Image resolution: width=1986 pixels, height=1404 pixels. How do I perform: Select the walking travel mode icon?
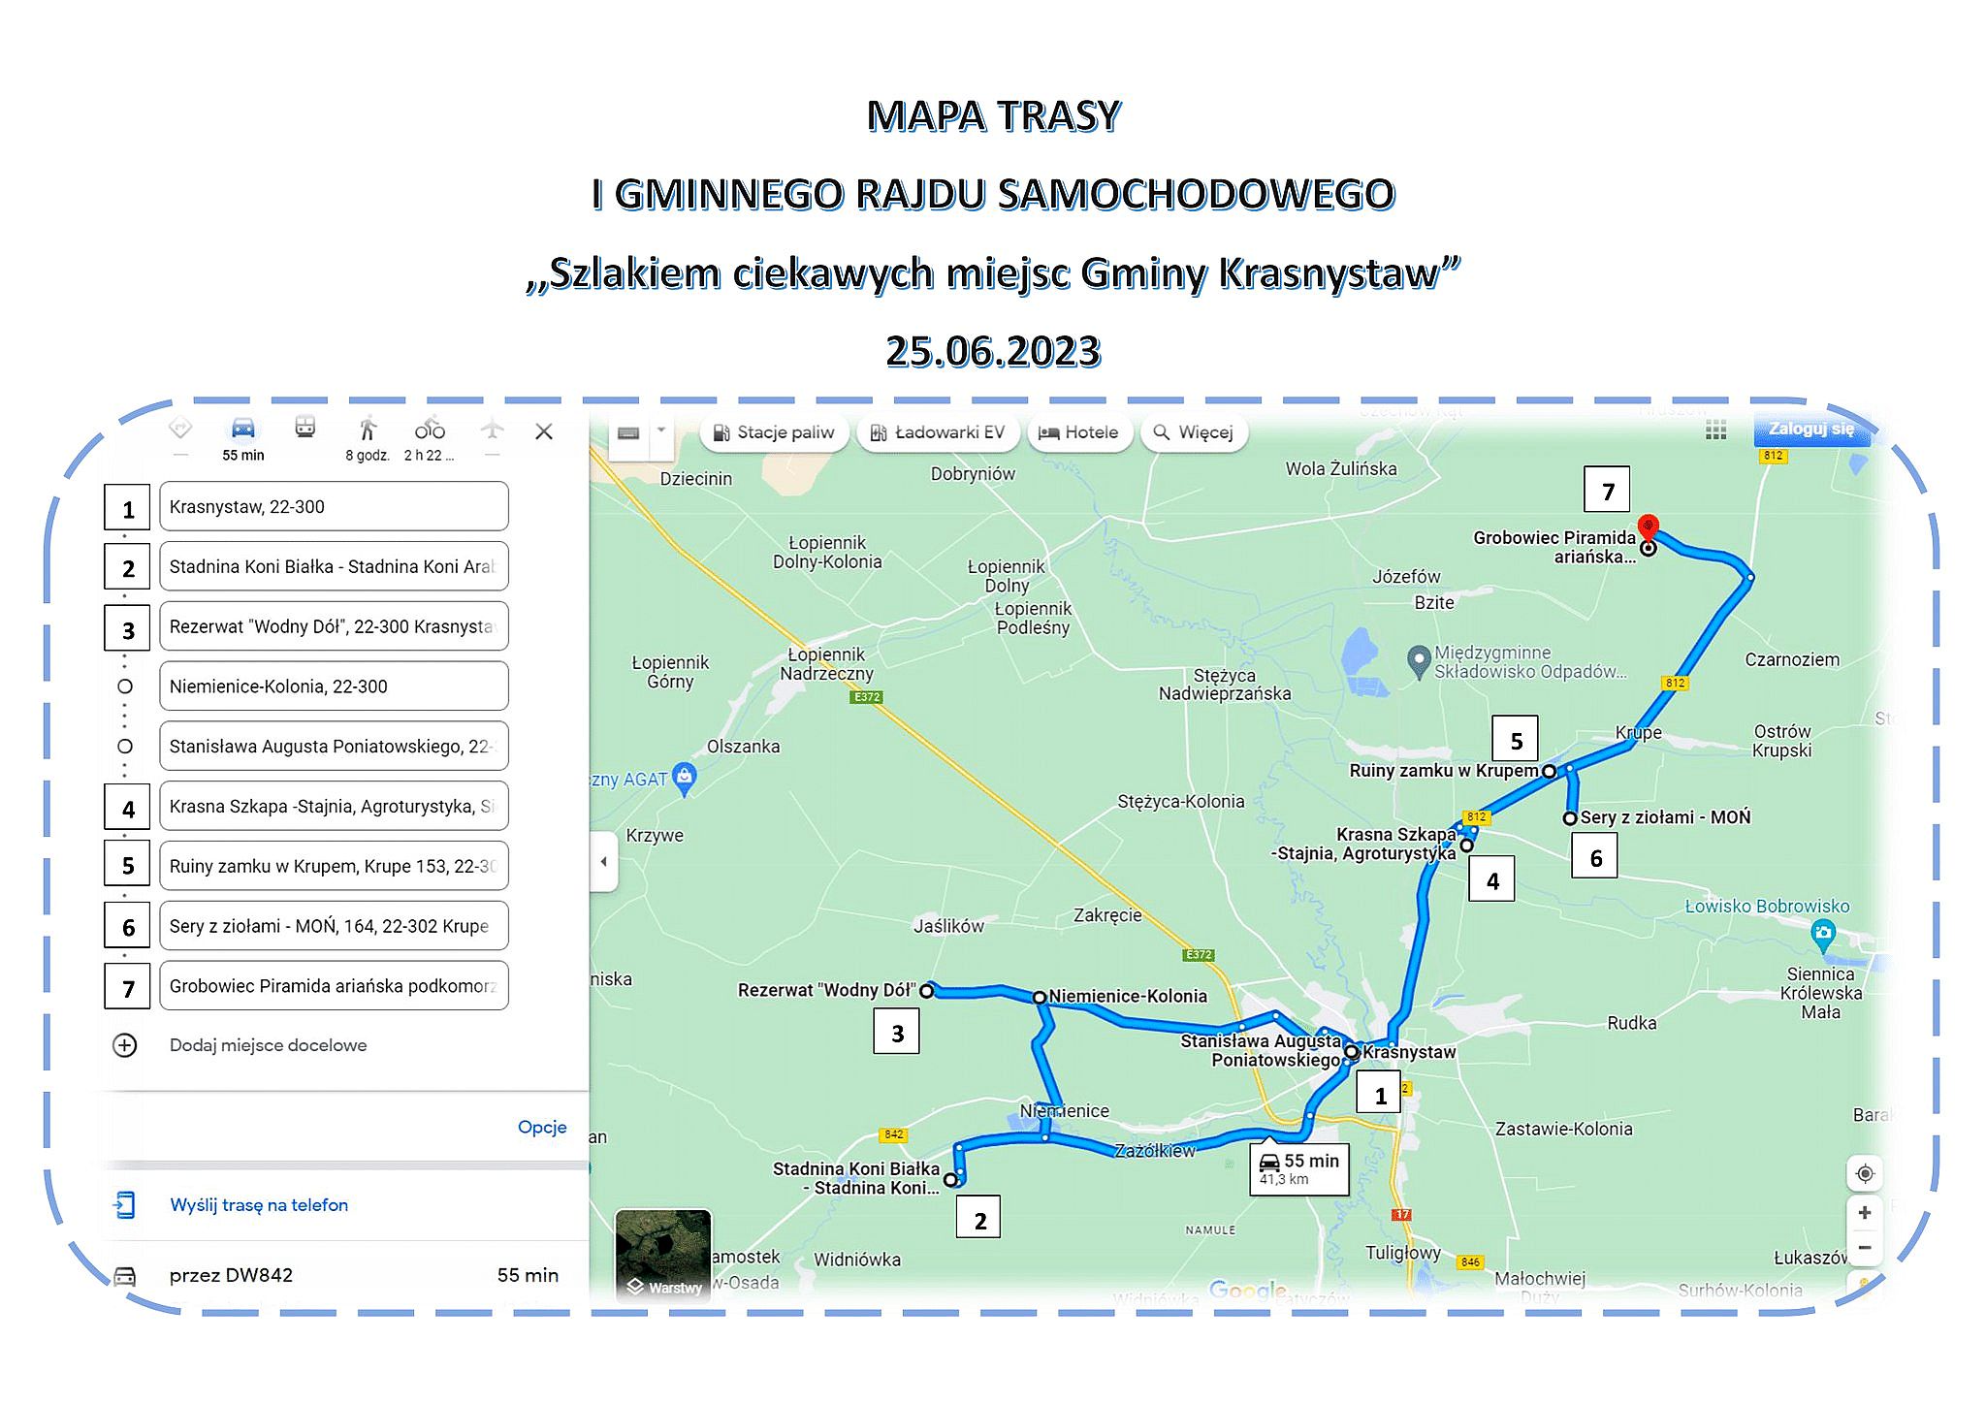368,429
